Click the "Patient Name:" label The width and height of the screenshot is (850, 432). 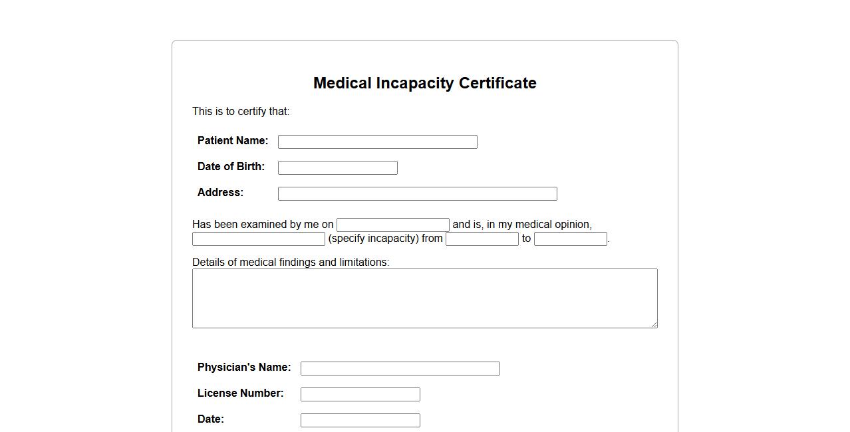pyautogui.click(x=233, y=140)
